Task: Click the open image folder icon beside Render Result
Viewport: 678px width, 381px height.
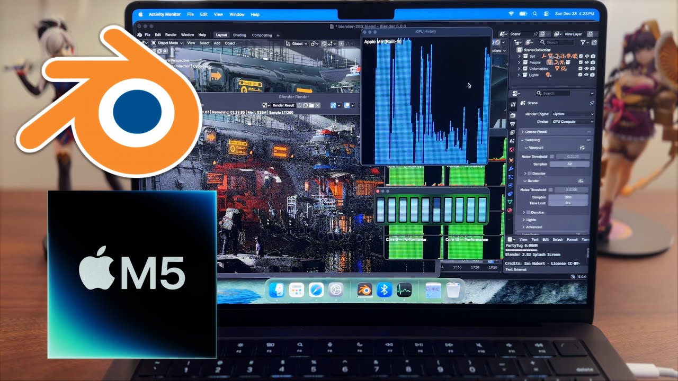Action: coord(311,105)
